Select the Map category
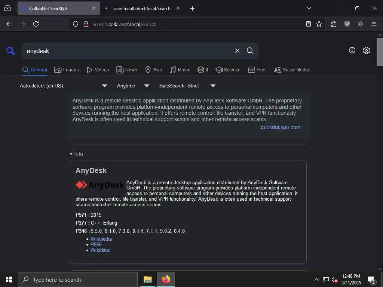The height and width of the screenshot is (287, 383). [153, 70]
